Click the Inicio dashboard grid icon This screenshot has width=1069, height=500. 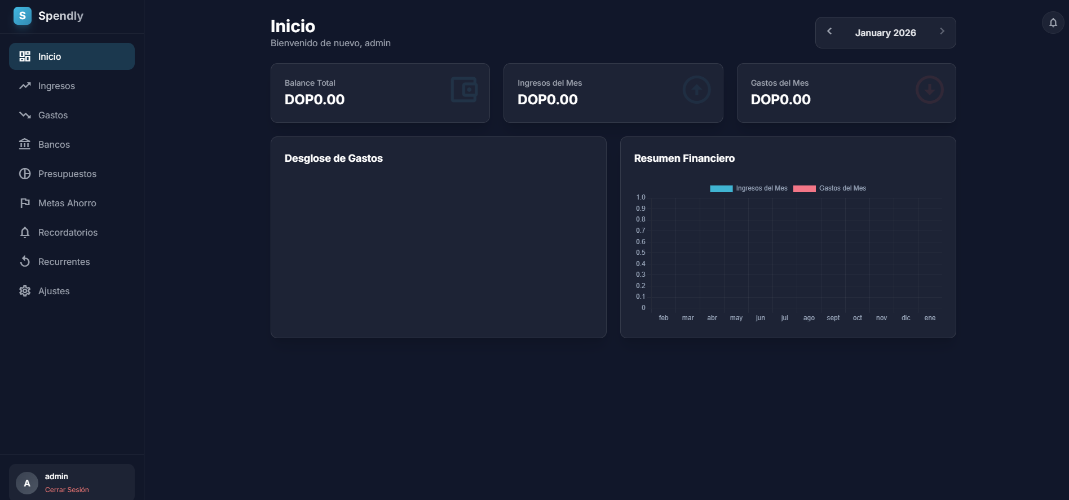coord(25,56)
